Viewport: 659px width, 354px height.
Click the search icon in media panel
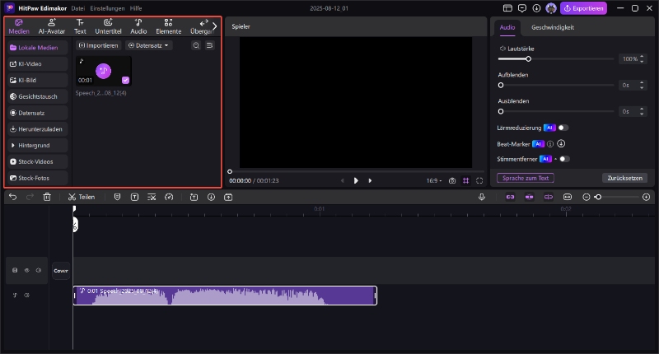click(195, 45)
